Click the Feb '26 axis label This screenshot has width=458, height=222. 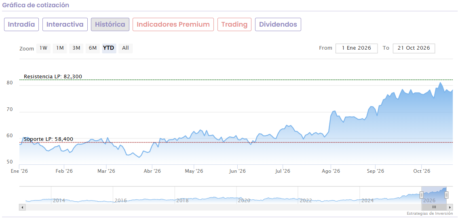(64, 171)
